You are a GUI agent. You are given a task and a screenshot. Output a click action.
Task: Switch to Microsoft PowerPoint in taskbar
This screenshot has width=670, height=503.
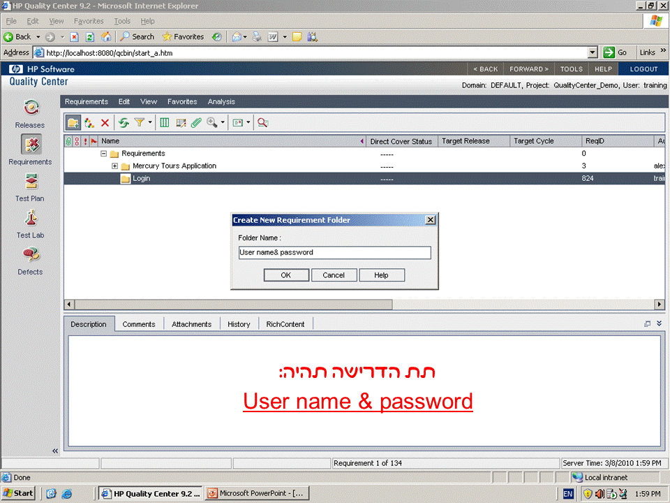[256, 493]
